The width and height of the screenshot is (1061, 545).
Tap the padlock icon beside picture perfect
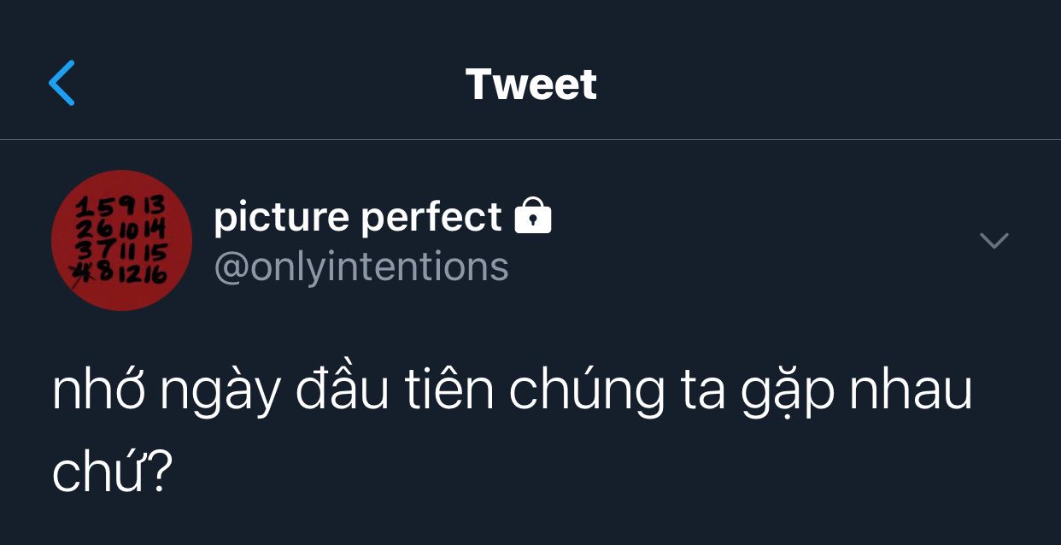pos(533,216)
